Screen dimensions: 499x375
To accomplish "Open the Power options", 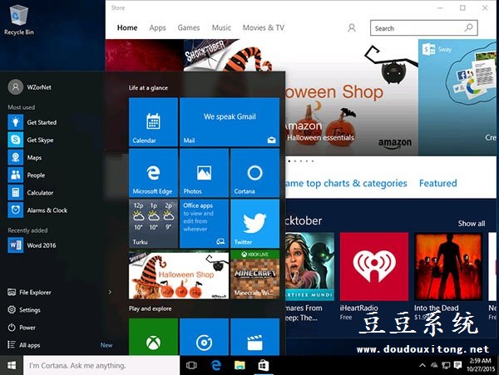I will (x=22, y=328).
